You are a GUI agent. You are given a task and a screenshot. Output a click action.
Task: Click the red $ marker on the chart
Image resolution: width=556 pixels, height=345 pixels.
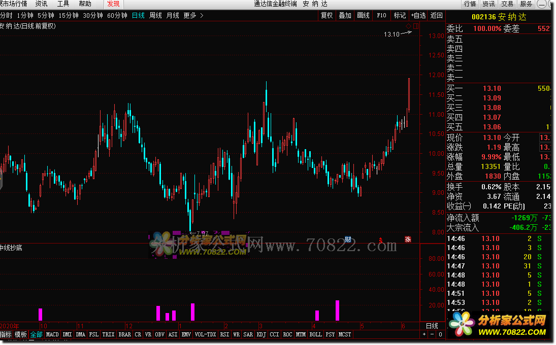click(x=380, y=240)
